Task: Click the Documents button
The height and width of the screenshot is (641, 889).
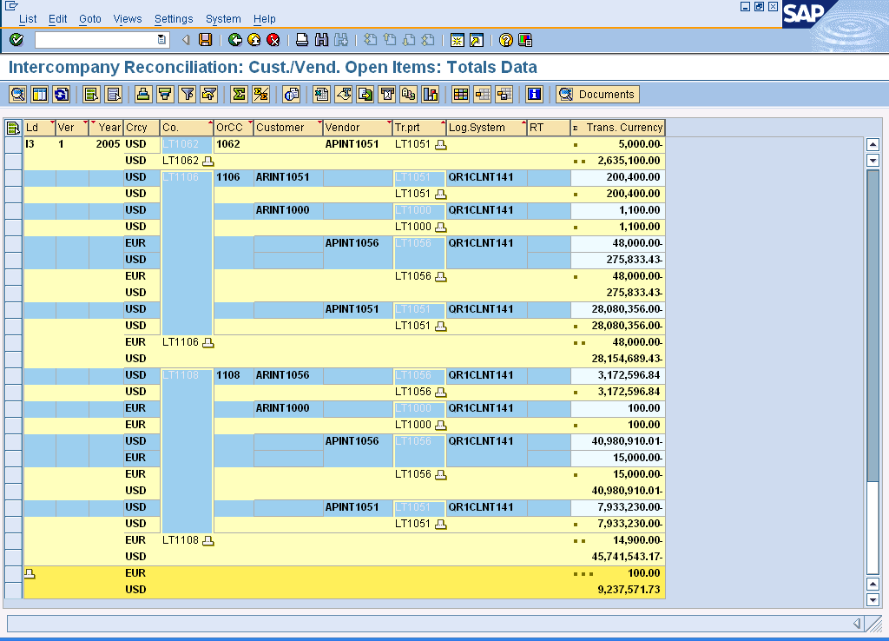Action: pyautogui.click(x=597, y=94)
